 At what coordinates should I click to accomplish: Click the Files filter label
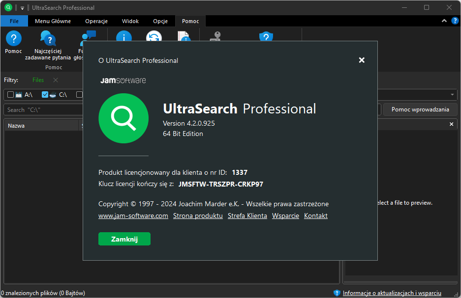coord(38,80)
